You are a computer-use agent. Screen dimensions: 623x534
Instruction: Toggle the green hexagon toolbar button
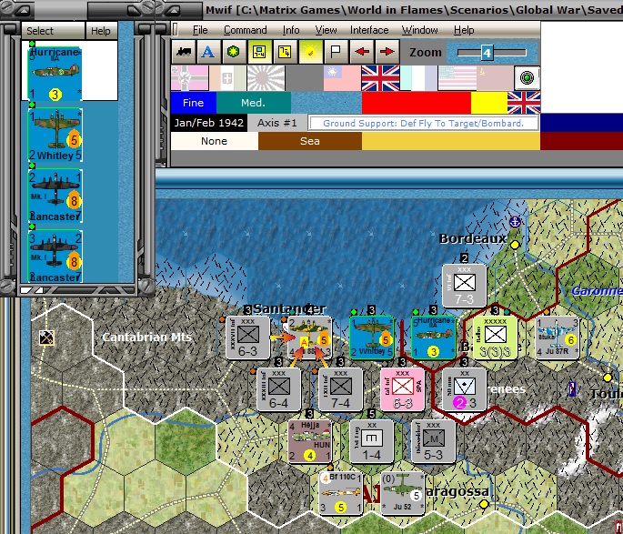pyautogui.click(x=233, y=52)
